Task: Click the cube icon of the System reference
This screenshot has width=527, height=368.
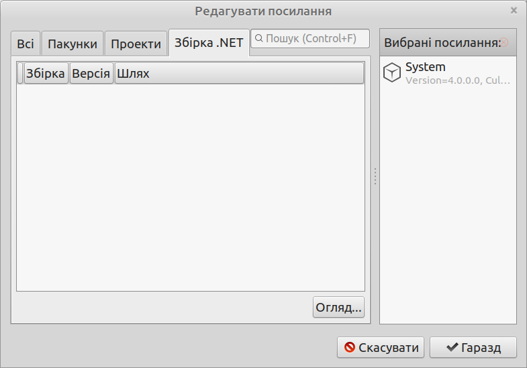Action: click(x=392, y=72)
